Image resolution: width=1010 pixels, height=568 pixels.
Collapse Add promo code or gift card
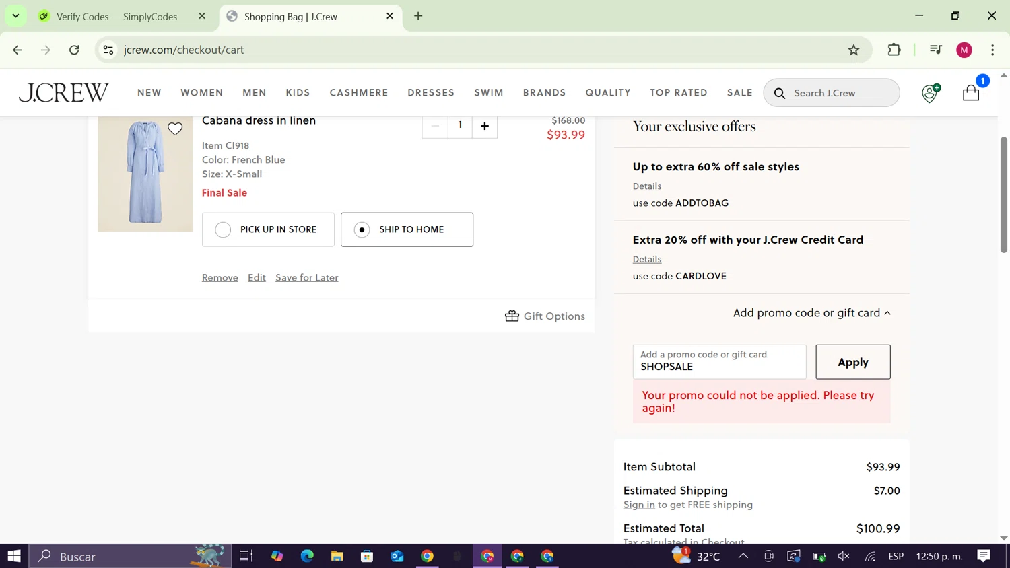[x=811, y=313]
